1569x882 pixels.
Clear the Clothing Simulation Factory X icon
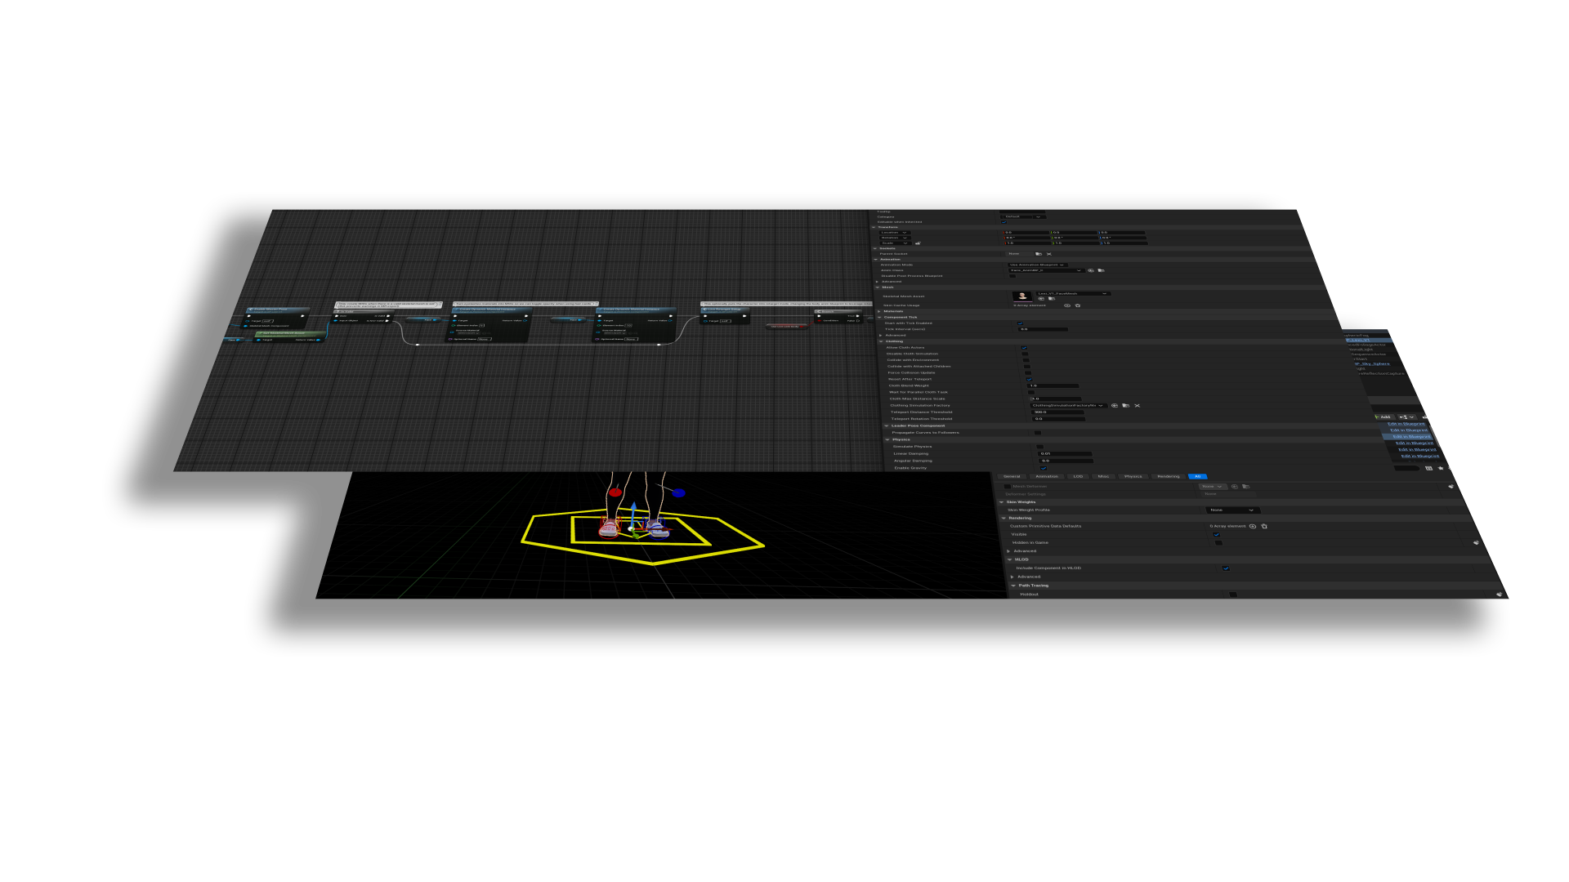click(x=1137, y=406)
